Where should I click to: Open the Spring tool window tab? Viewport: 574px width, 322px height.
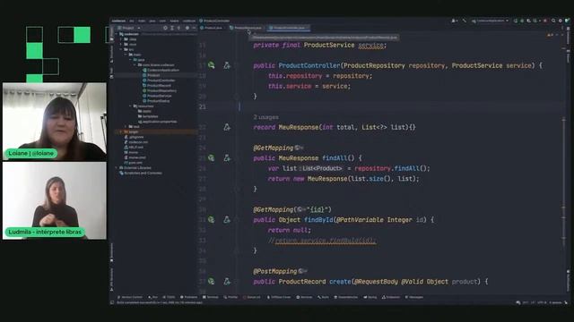coord(370,297)
